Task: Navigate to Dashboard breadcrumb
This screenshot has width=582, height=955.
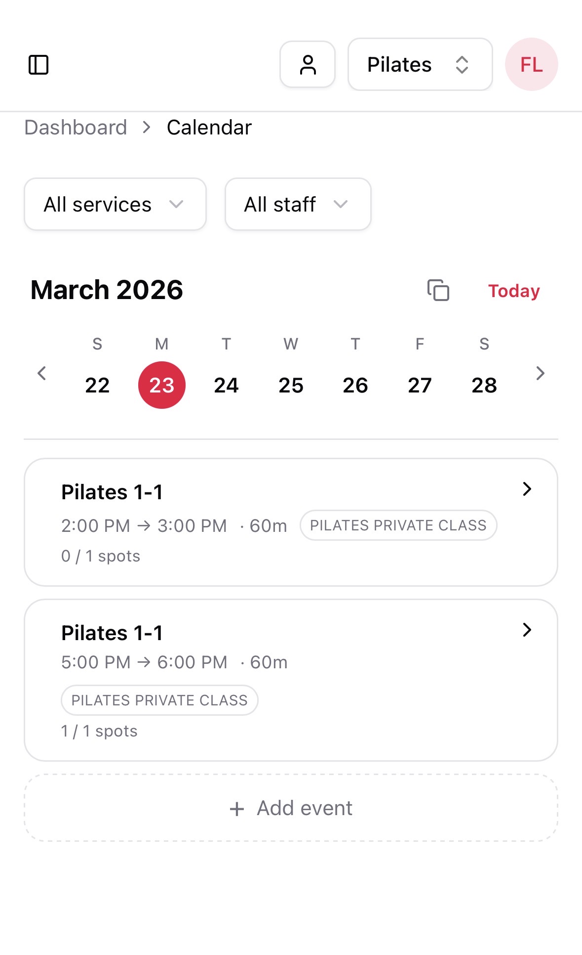Action: tap(76, 128)
